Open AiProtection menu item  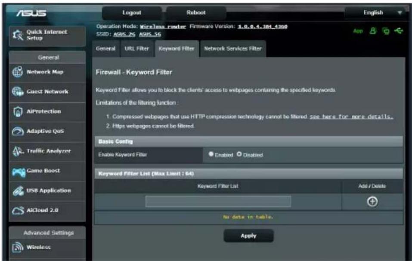click(47, 111)
